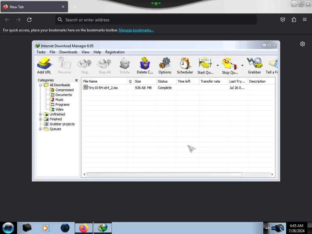This screenshot has width=312, height=234.
Task: Select the Compressed category
Action: coord(64,90)
